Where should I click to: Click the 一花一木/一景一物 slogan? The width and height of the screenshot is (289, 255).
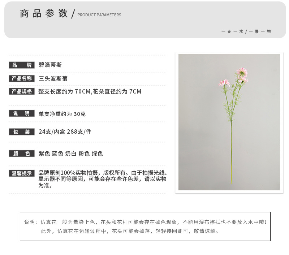[x=246, y=31]
